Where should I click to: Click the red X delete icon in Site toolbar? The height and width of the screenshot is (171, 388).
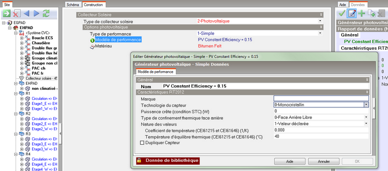coord(17,13)
